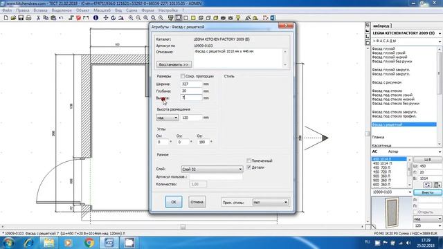Click the yellow square view icon
The width and height of the screenshot is (443, 249).
pos(193,18)
